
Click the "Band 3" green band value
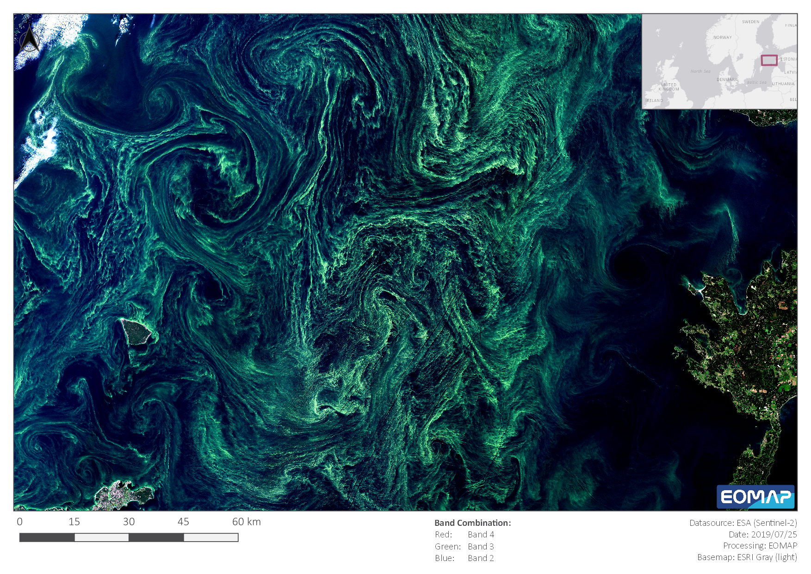click(x=481, y=547)
